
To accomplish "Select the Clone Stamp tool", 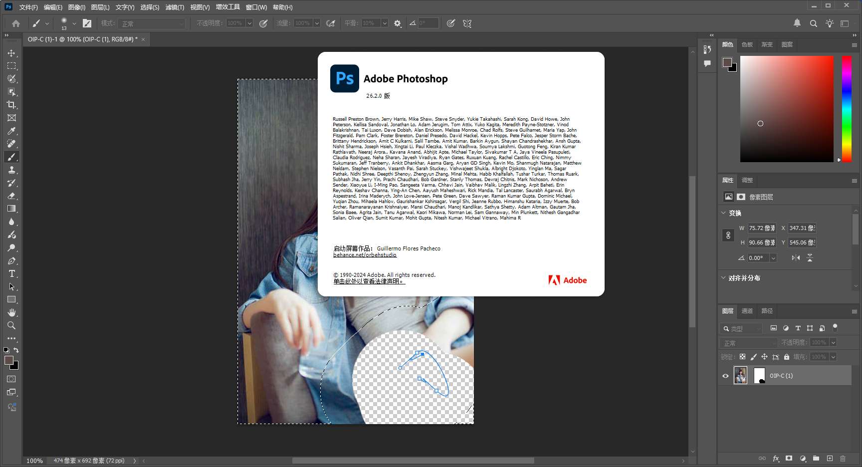I will (11, 170).
